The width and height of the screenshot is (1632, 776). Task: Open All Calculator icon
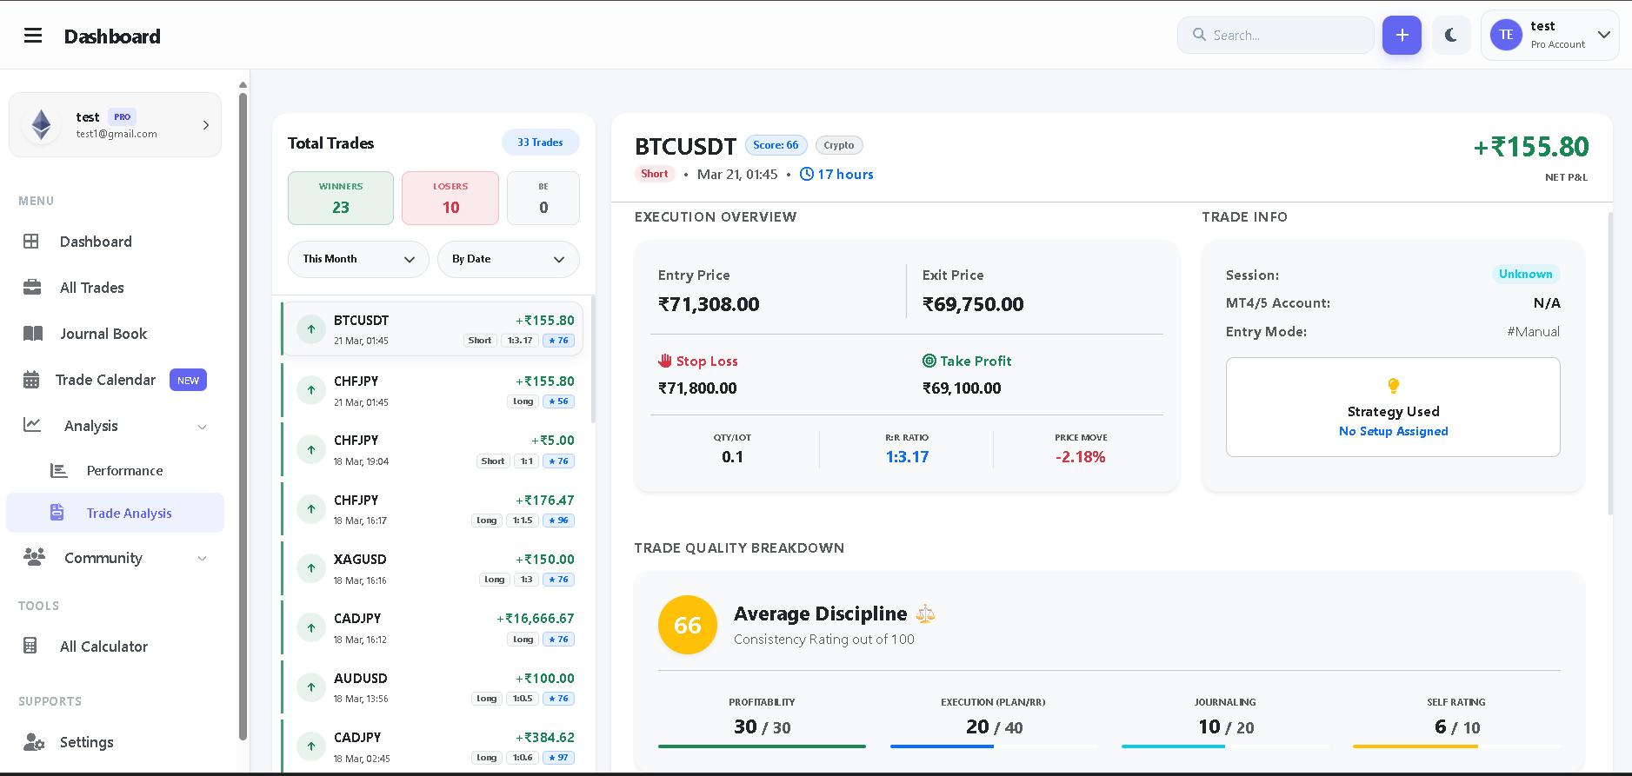click(30, 646)
